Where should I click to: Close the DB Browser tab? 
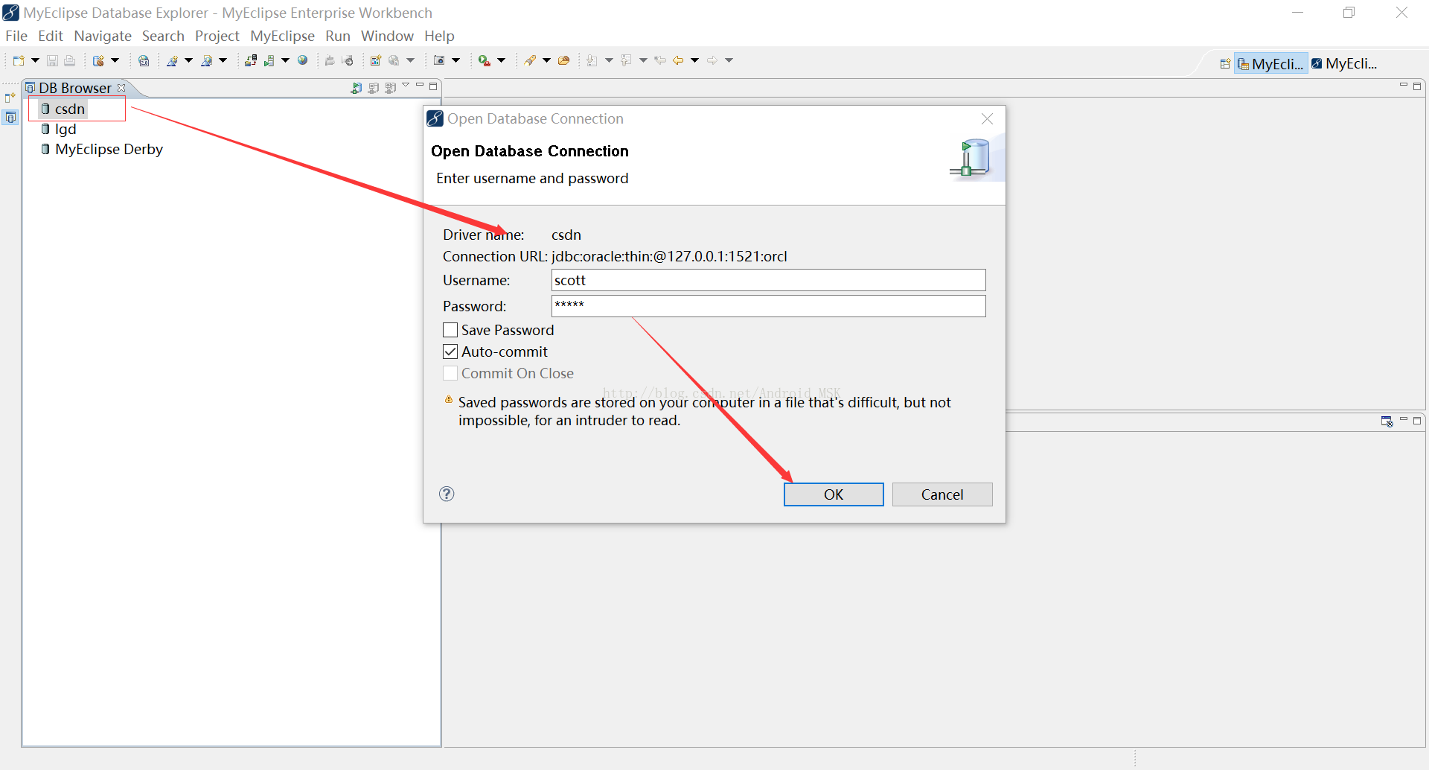click(121, 88)
